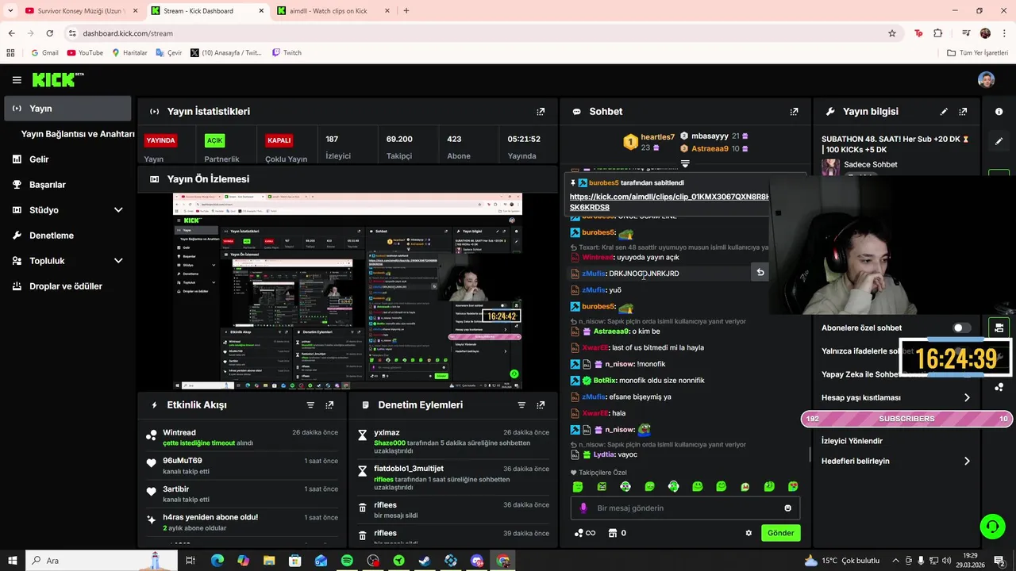Image resolution: width=1016 pixels, height=571 pixels.
Task: Open chat settings gear icon
Action: 749,533
